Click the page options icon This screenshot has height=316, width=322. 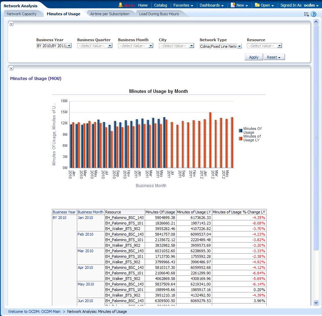pyautogui.click(x=306, y=14)
